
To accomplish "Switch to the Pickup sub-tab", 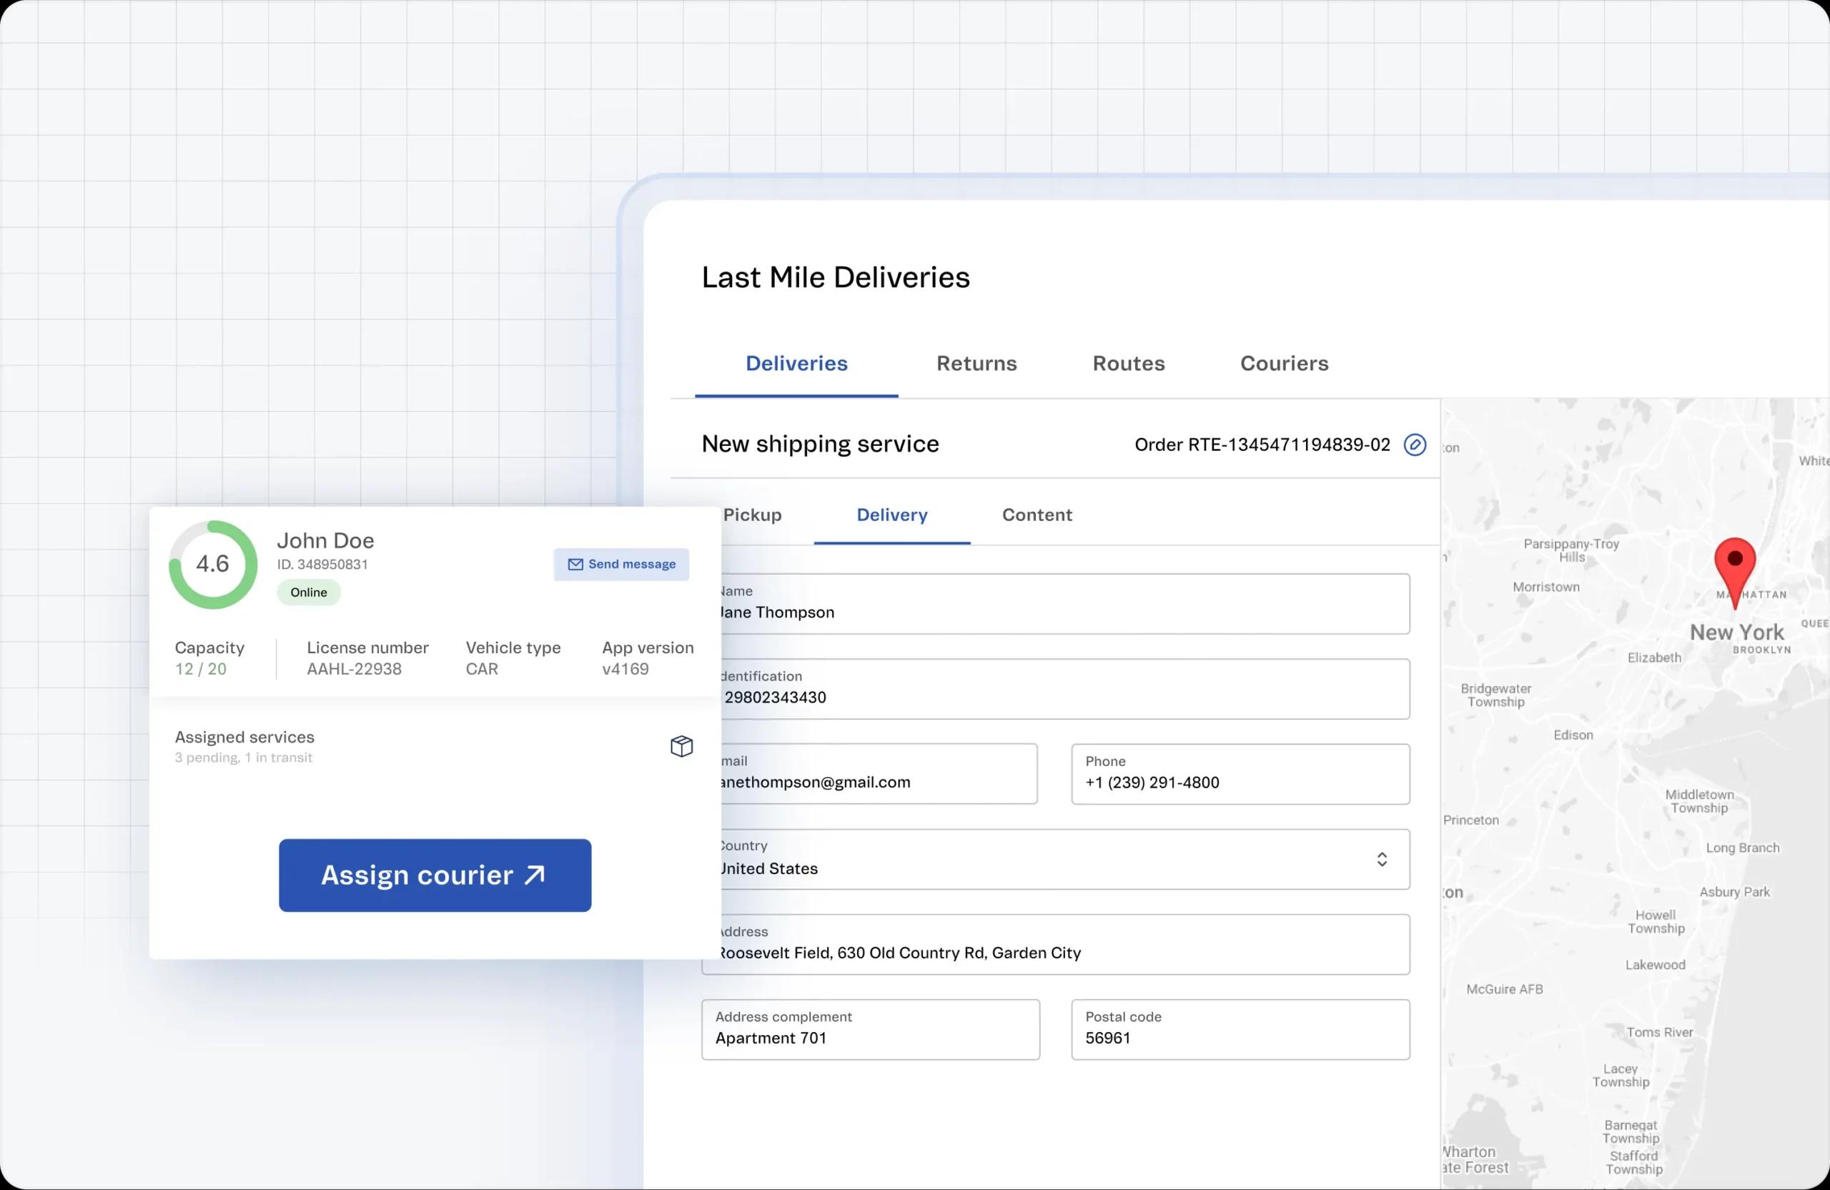I will [x=752, y=515].
